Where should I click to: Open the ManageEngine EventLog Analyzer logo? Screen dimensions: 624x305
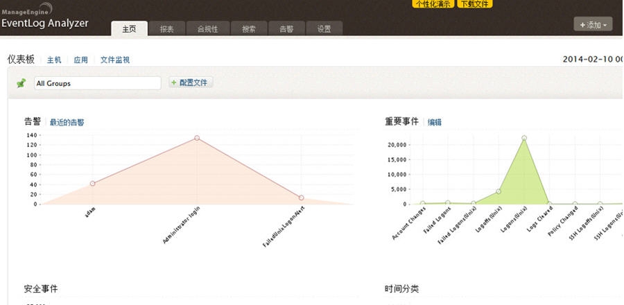pos(44,17)
